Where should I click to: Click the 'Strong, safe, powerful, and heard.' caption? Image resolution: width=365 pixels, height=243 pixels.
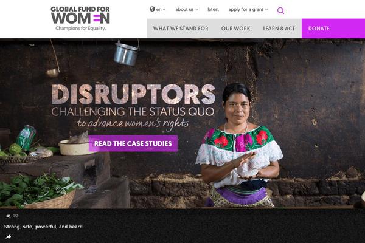tap(44, 227)
